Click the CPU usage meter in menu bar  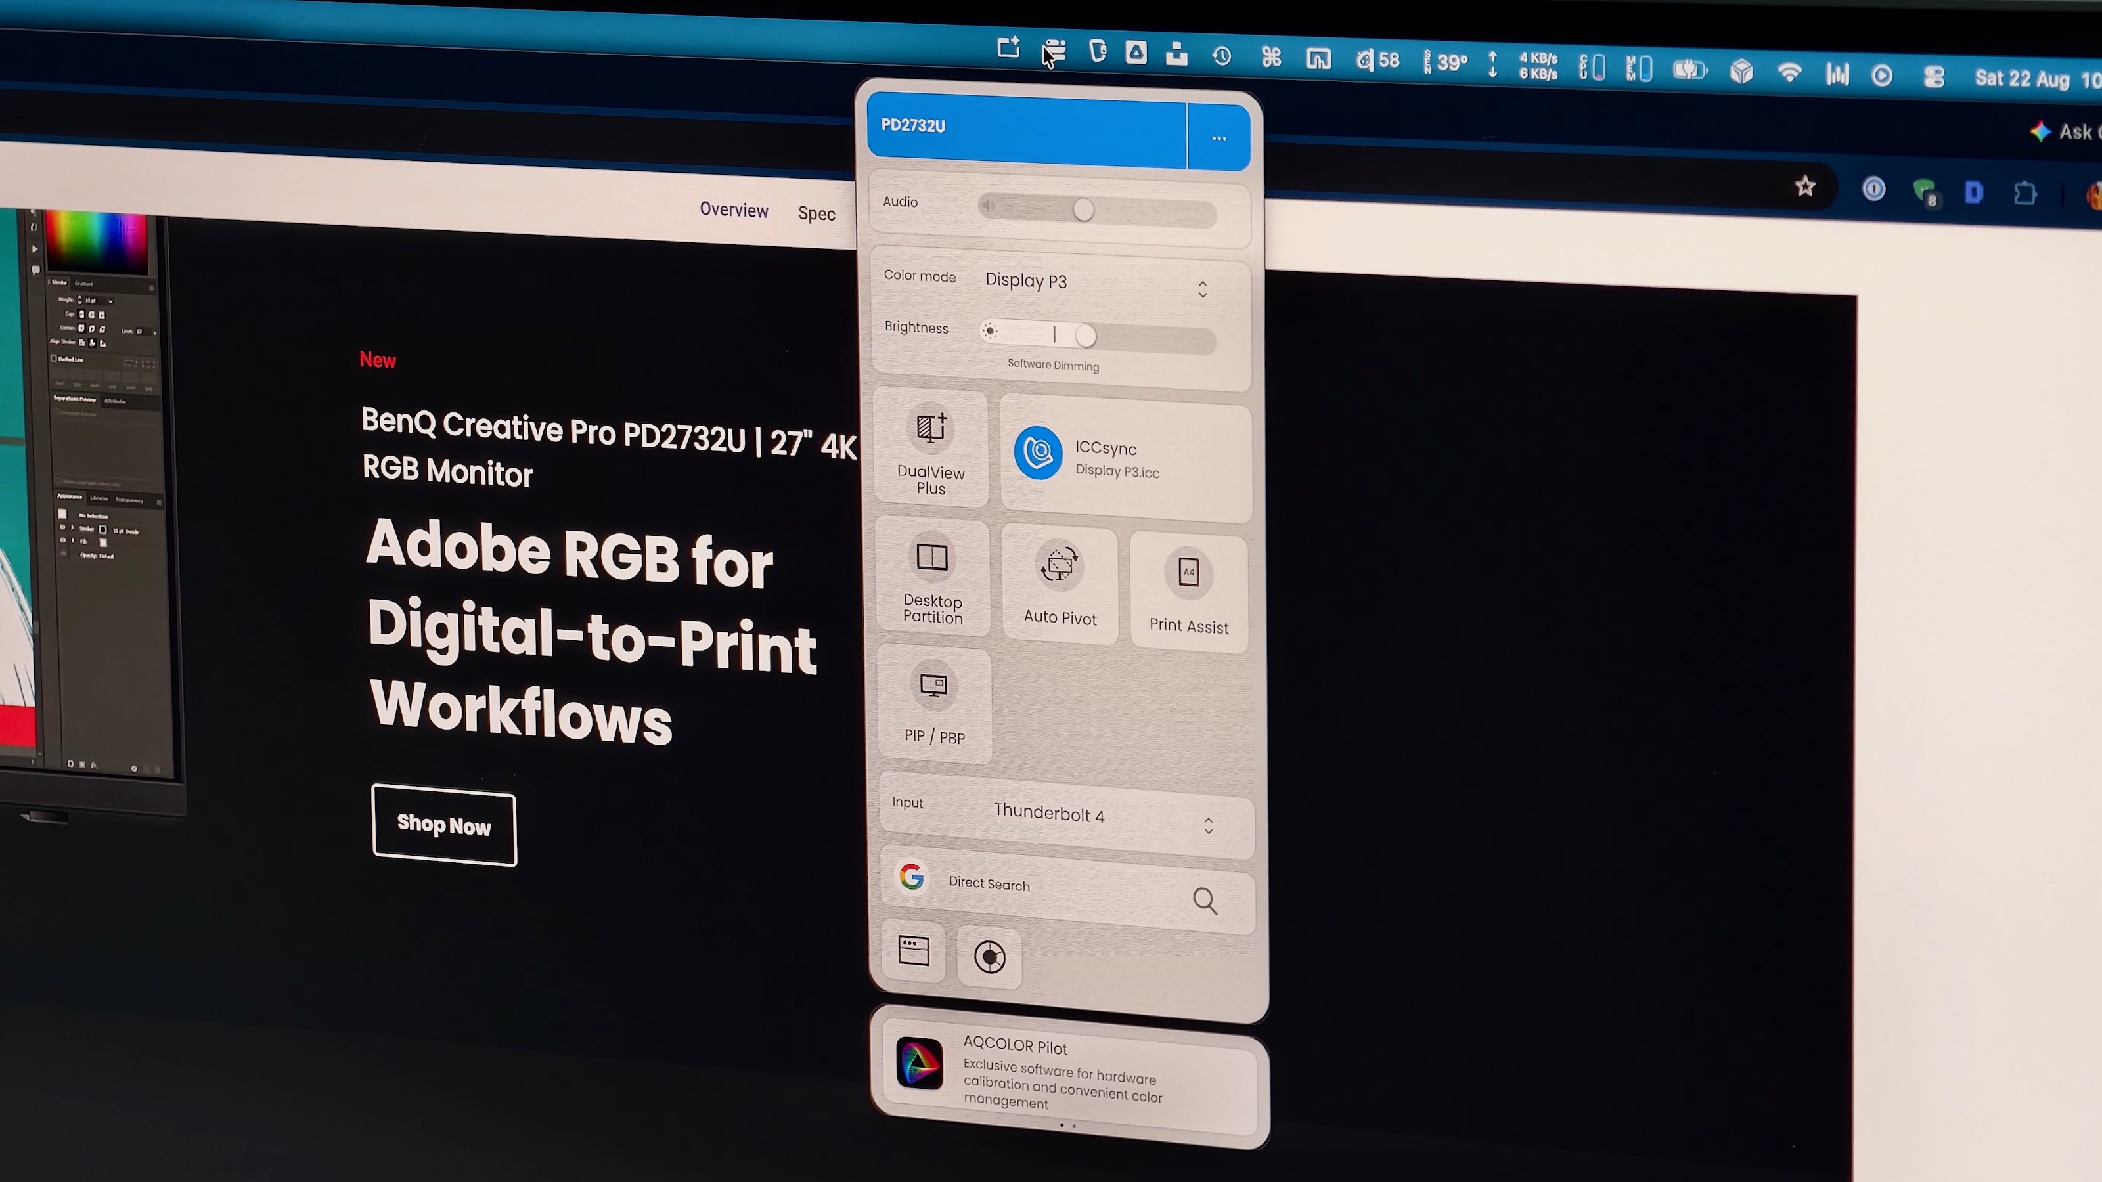pyautogui.click(x=1592, y=67)
